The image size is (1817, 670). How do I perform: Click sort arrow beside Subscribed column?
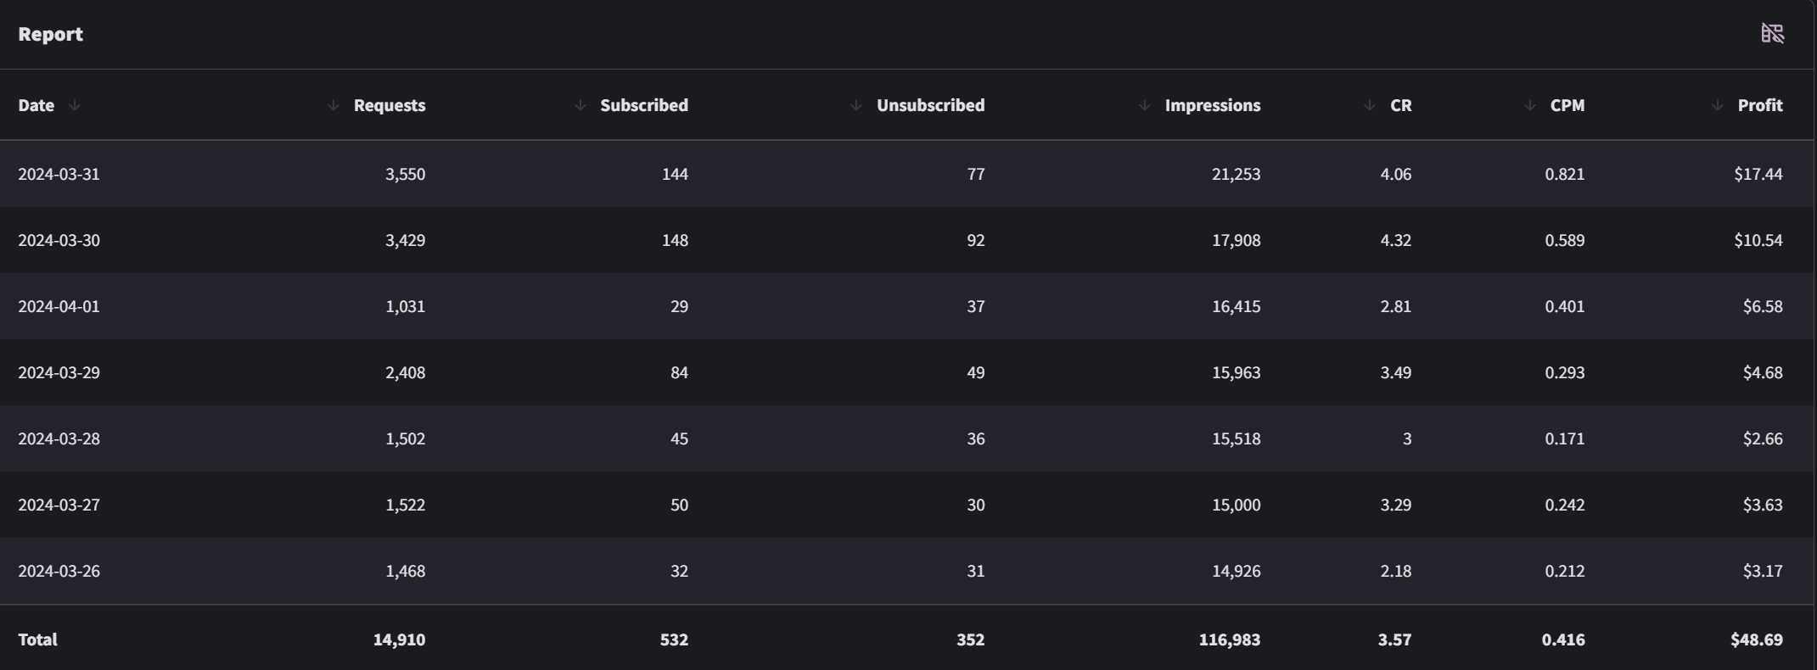coord(580,105)
